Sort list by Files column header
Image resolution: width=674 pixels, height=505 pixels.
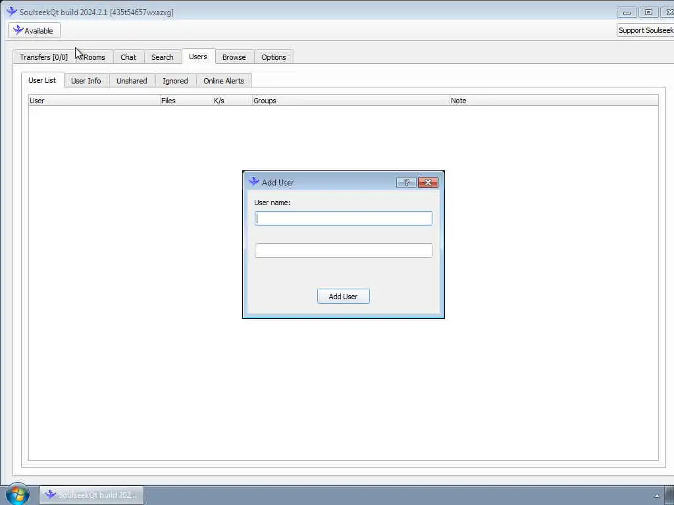pyautogui.click(x=186, y=101)
